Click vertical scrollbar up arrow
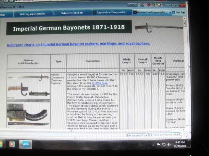Screen dimensions: 209x156 pos(185,18)
